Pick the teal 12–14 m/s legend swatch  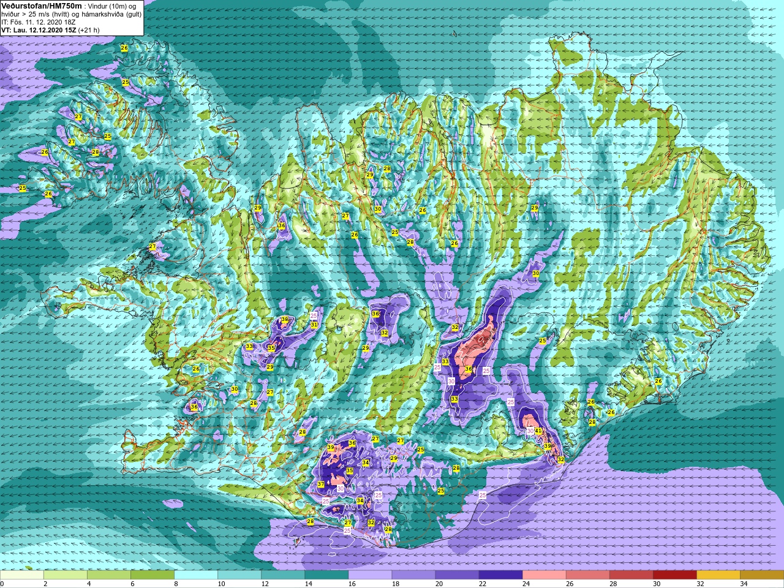point(283,575)
